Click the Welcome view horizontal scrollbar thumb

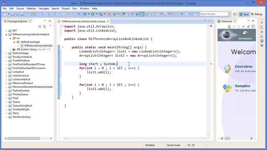click(227, 138)
